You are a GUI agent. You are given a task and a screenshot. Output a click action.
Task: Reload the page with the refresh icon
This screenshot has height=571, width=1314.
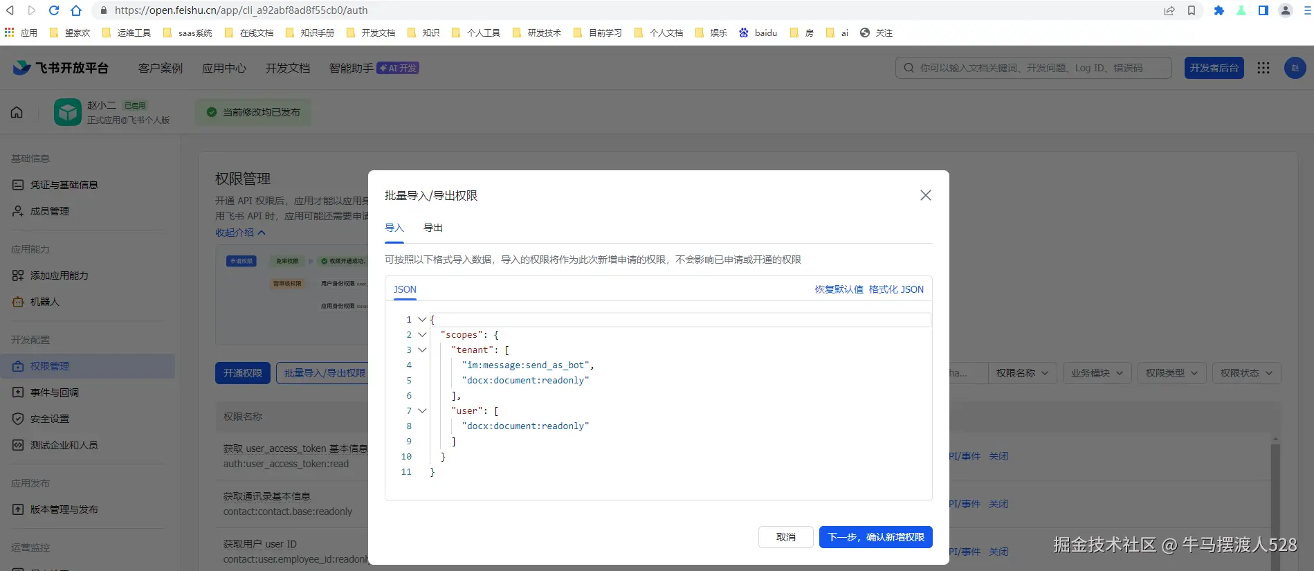(x=54, y=10)
